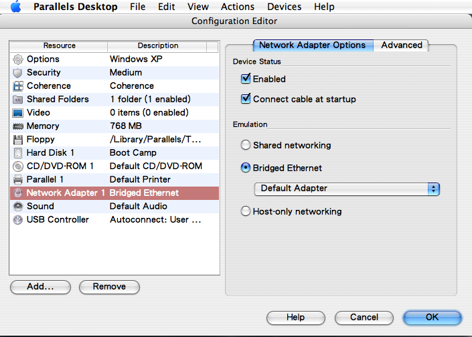Open the Devices menu

click(x=284, y=7)
